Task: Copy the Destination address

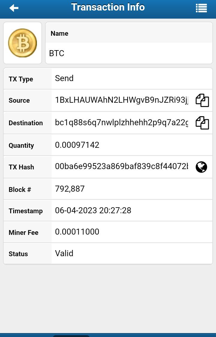Action: pyautogui.click(x=202, y=123)
